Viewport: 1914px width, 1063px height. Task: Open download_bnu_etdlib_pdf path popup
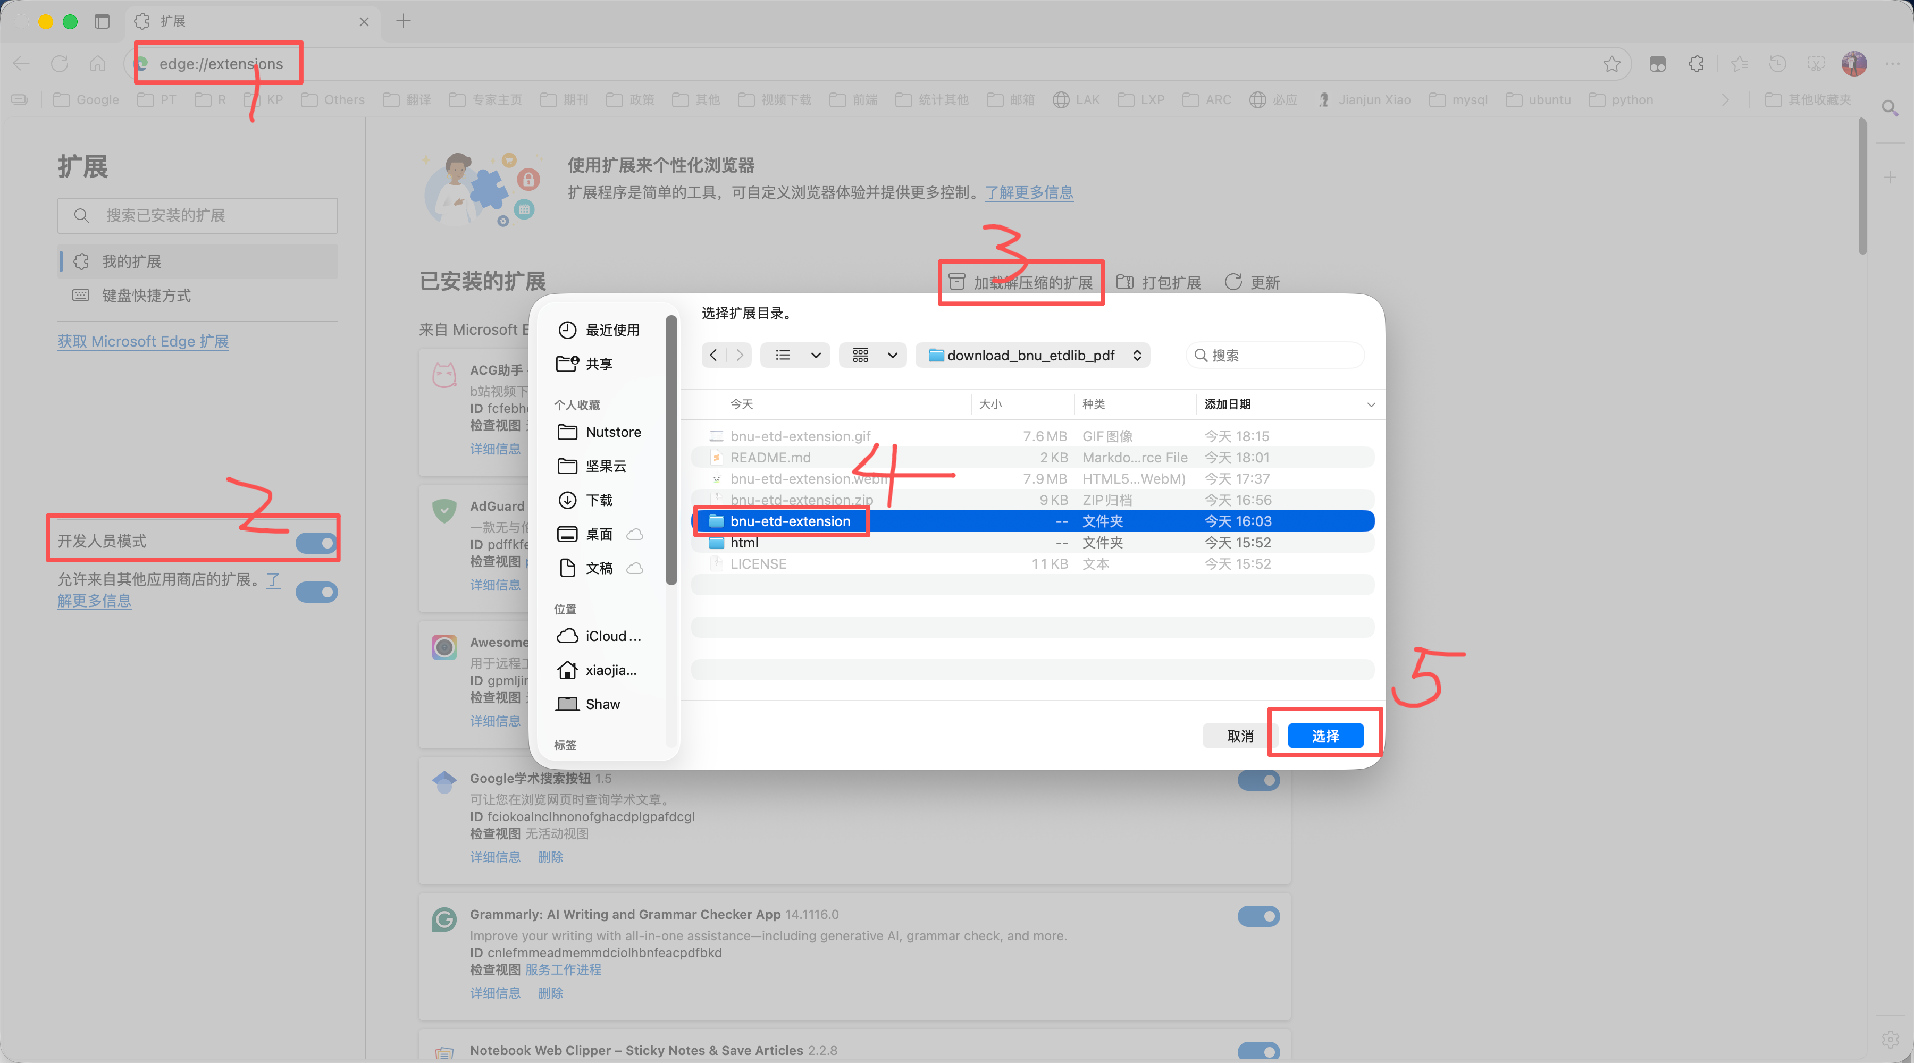coord(1034,355)
